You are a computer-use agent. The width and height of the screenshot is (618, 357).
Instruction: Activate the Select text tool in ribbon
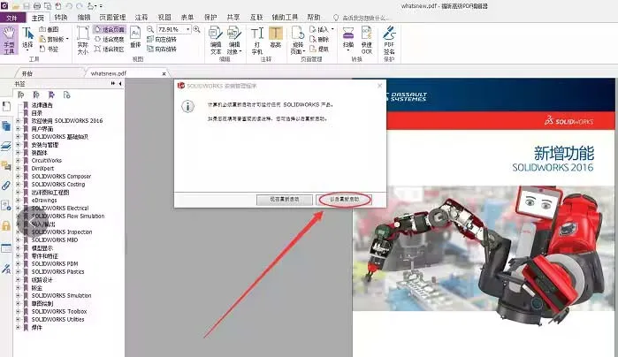coord(27,39)
